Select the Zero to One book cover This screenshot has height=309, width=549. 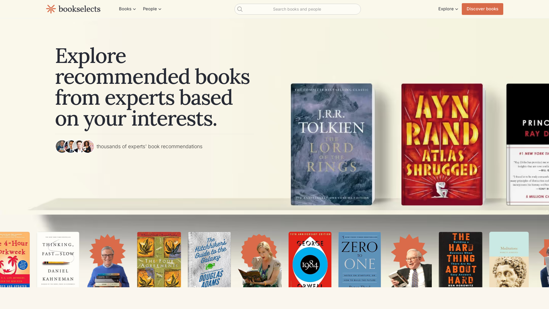(360, 260)
